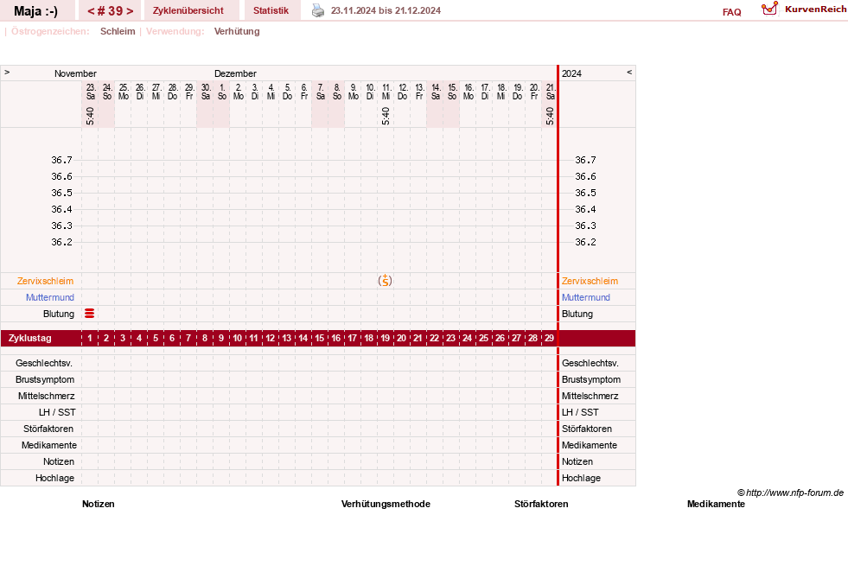Click the 5:40 time under 11. Mi
Viewport: 848px width, 572px height.
[386, 116]
